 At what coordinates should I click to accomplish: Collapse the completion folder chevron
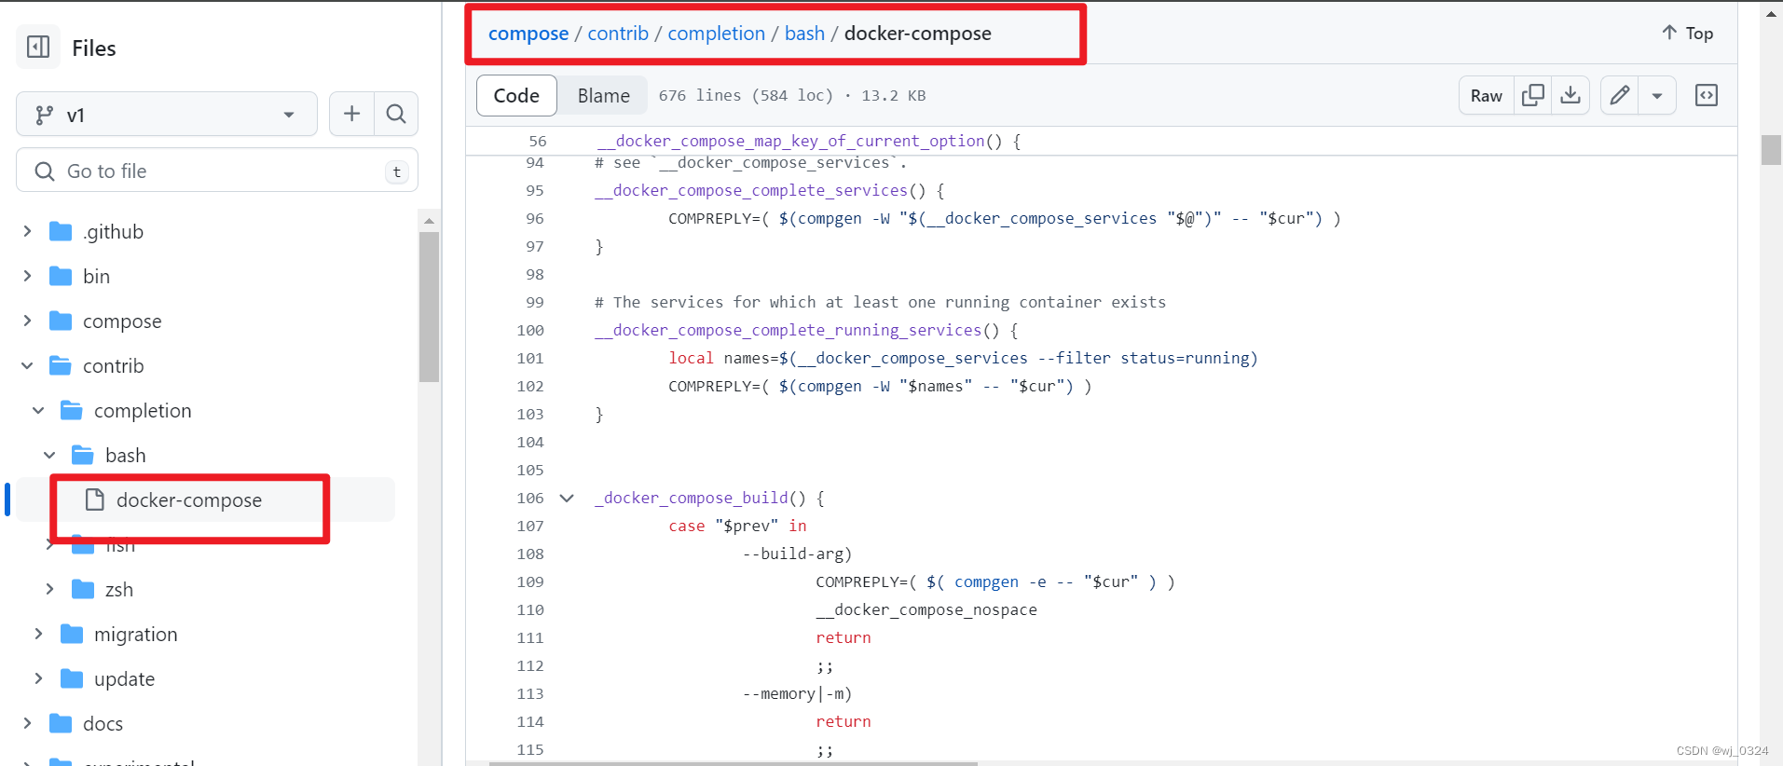[x=38, y=410]
